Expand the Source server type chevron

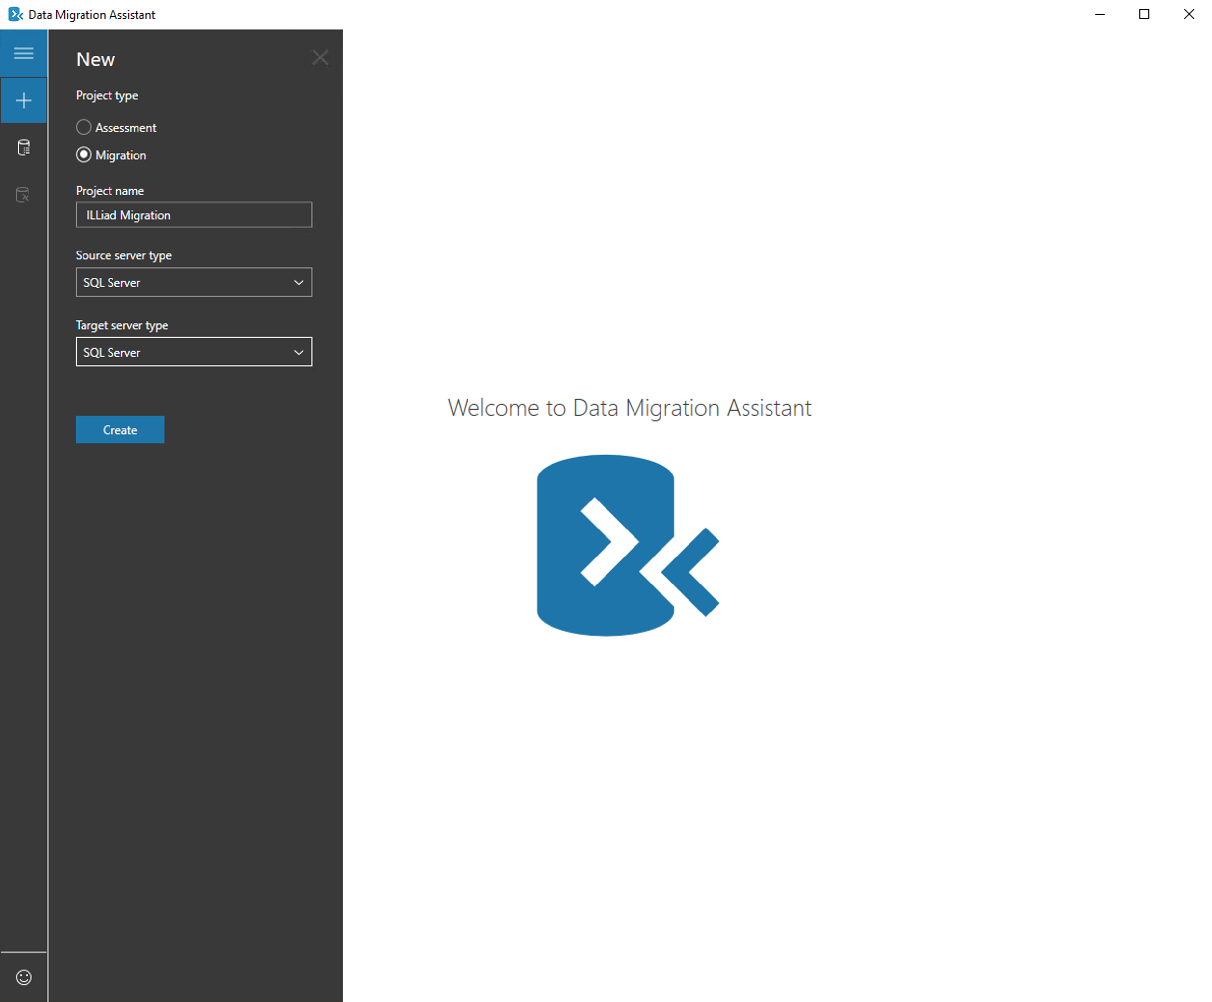[299, 282]
